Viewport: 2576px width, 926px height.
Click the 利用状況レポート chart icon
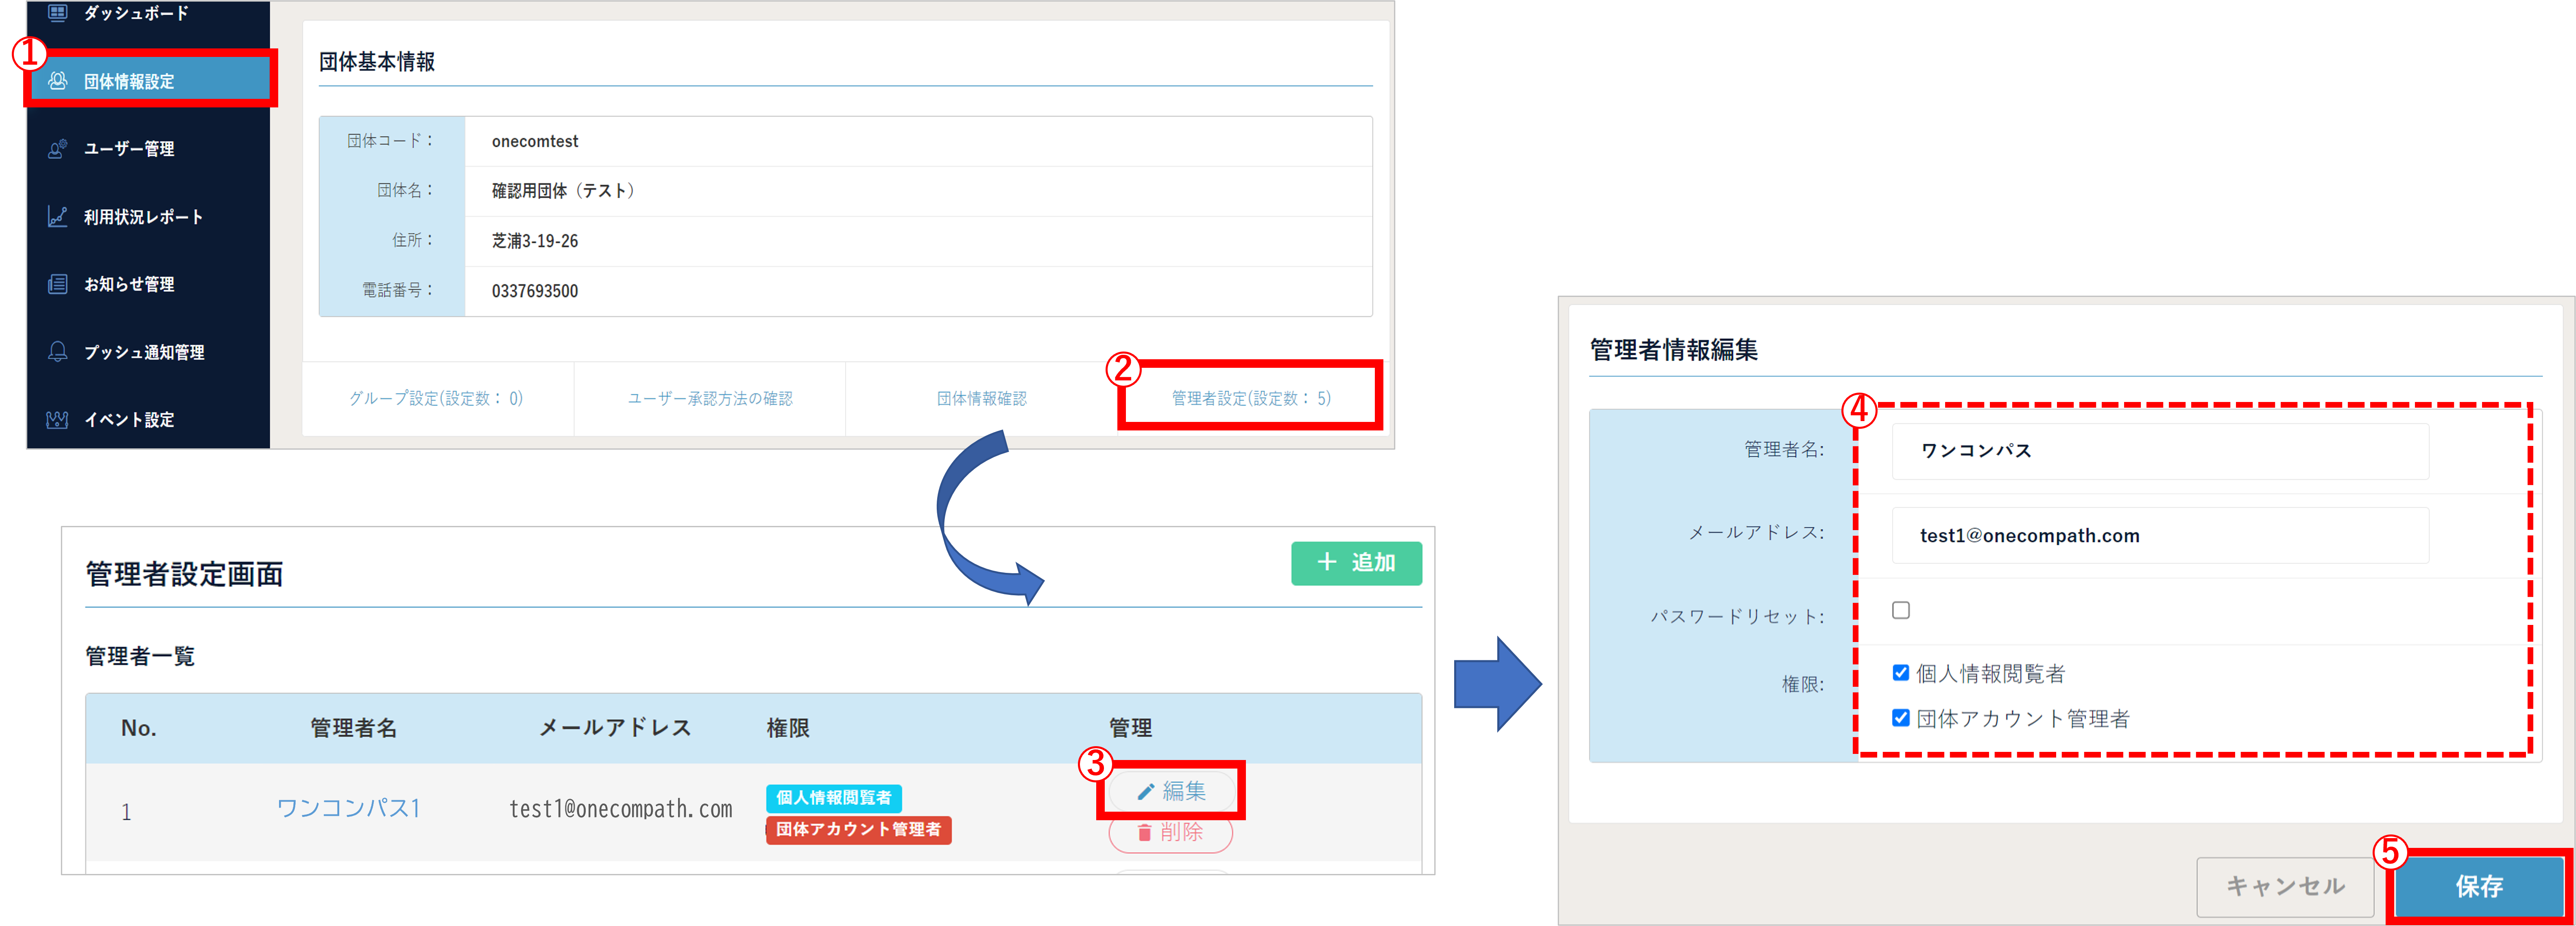point(58,217)
